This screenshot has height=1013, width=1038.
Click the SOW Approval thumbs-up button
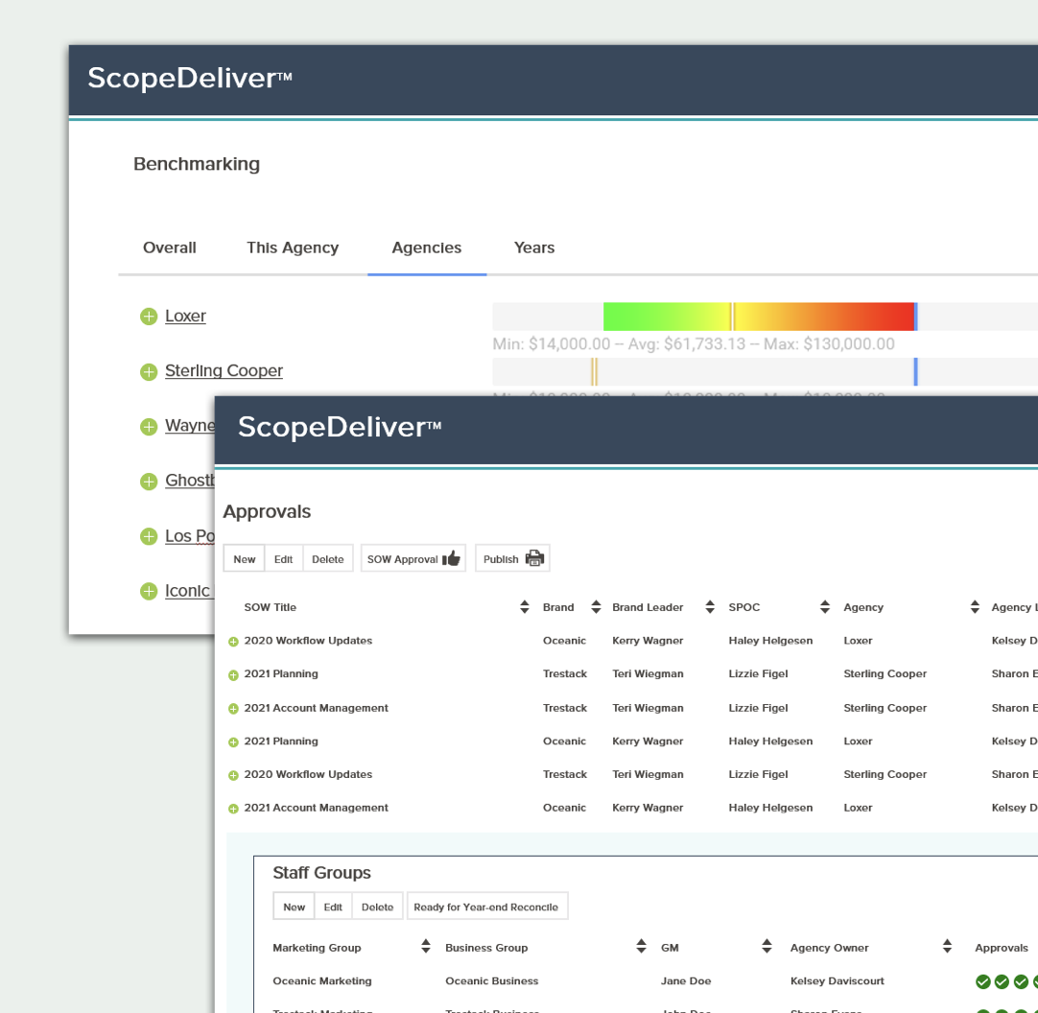coord(413,559)
